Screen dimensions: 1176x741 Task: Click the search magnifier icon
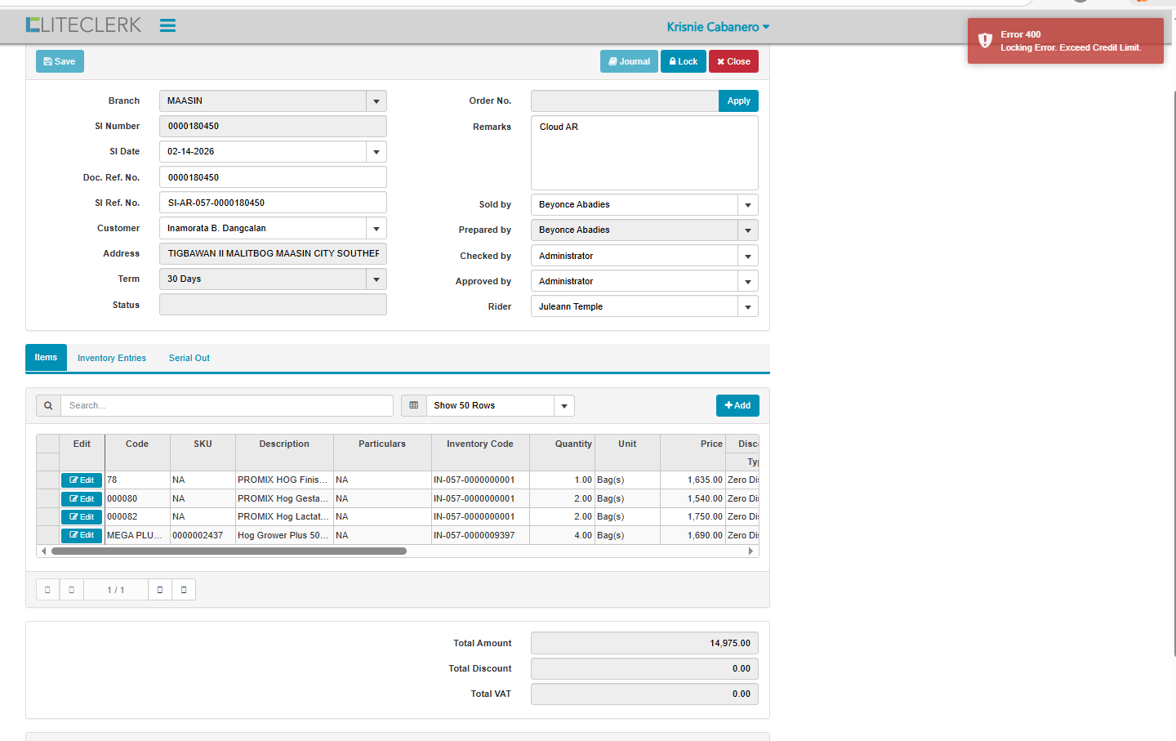coord(48,406)
